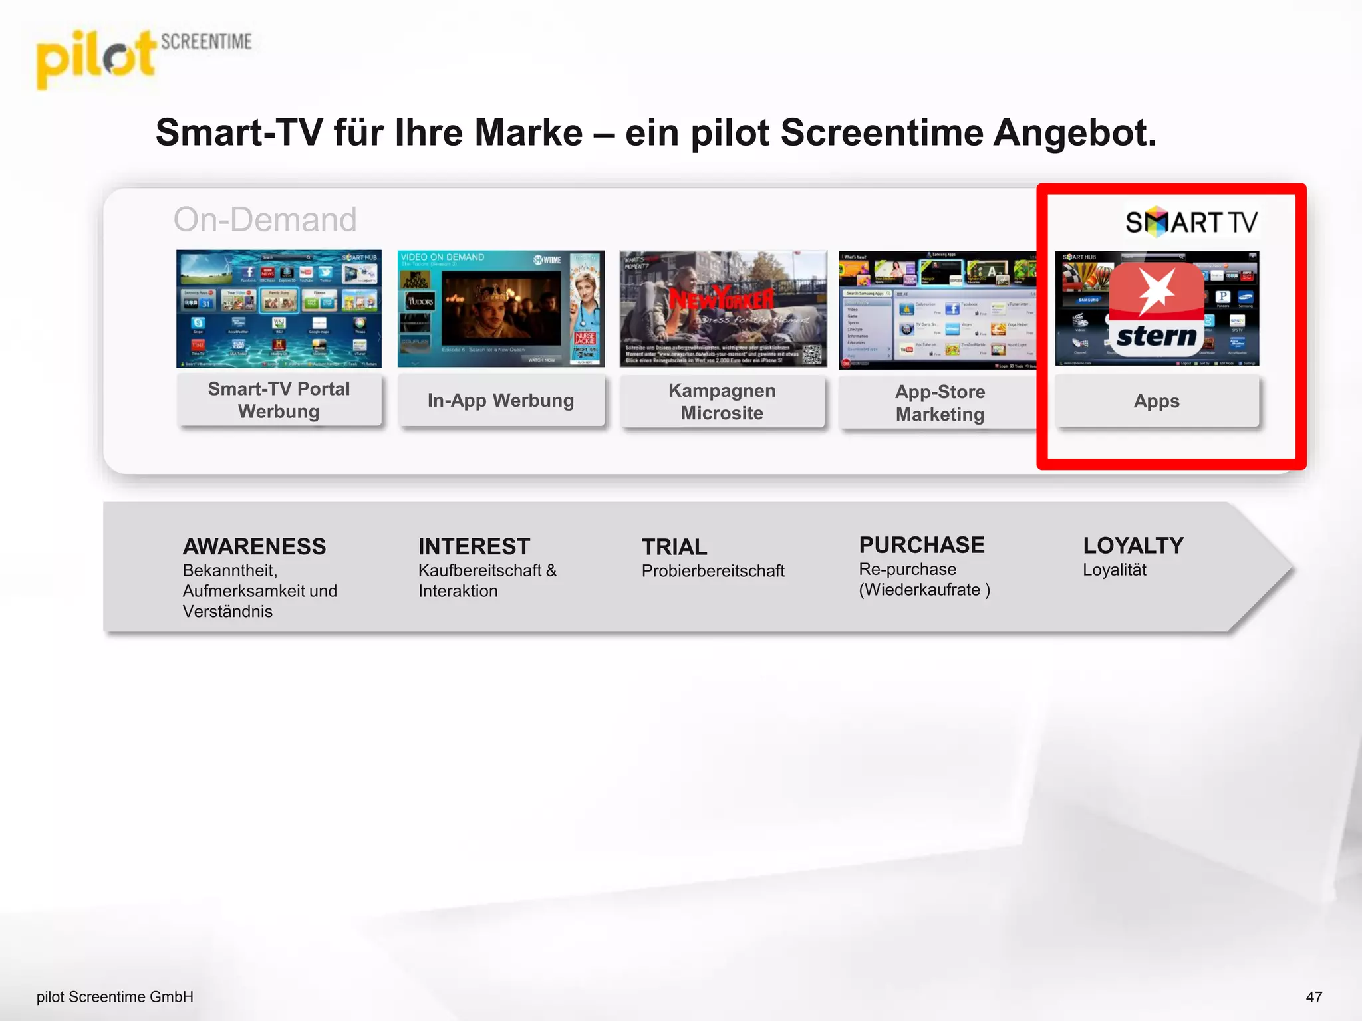
Task: Open the Video on Demand Showtime thumbnail
Action: [x=501, y=308]
